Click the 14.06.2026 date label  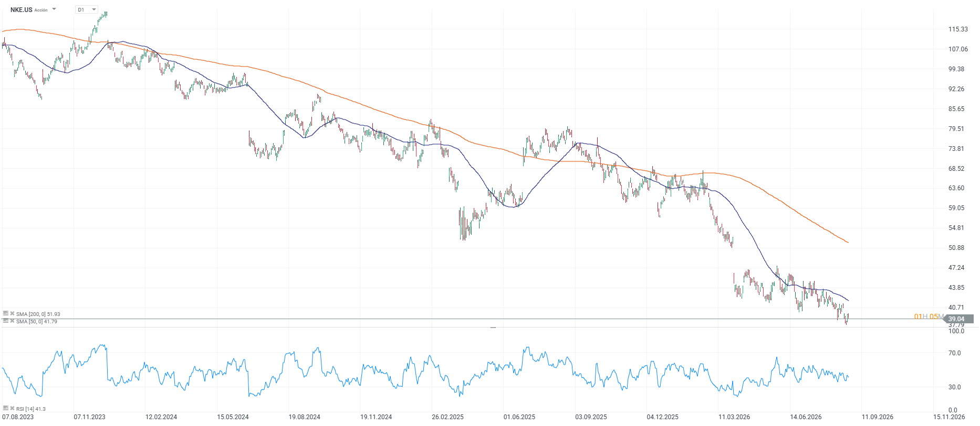(x=806, y=417)
